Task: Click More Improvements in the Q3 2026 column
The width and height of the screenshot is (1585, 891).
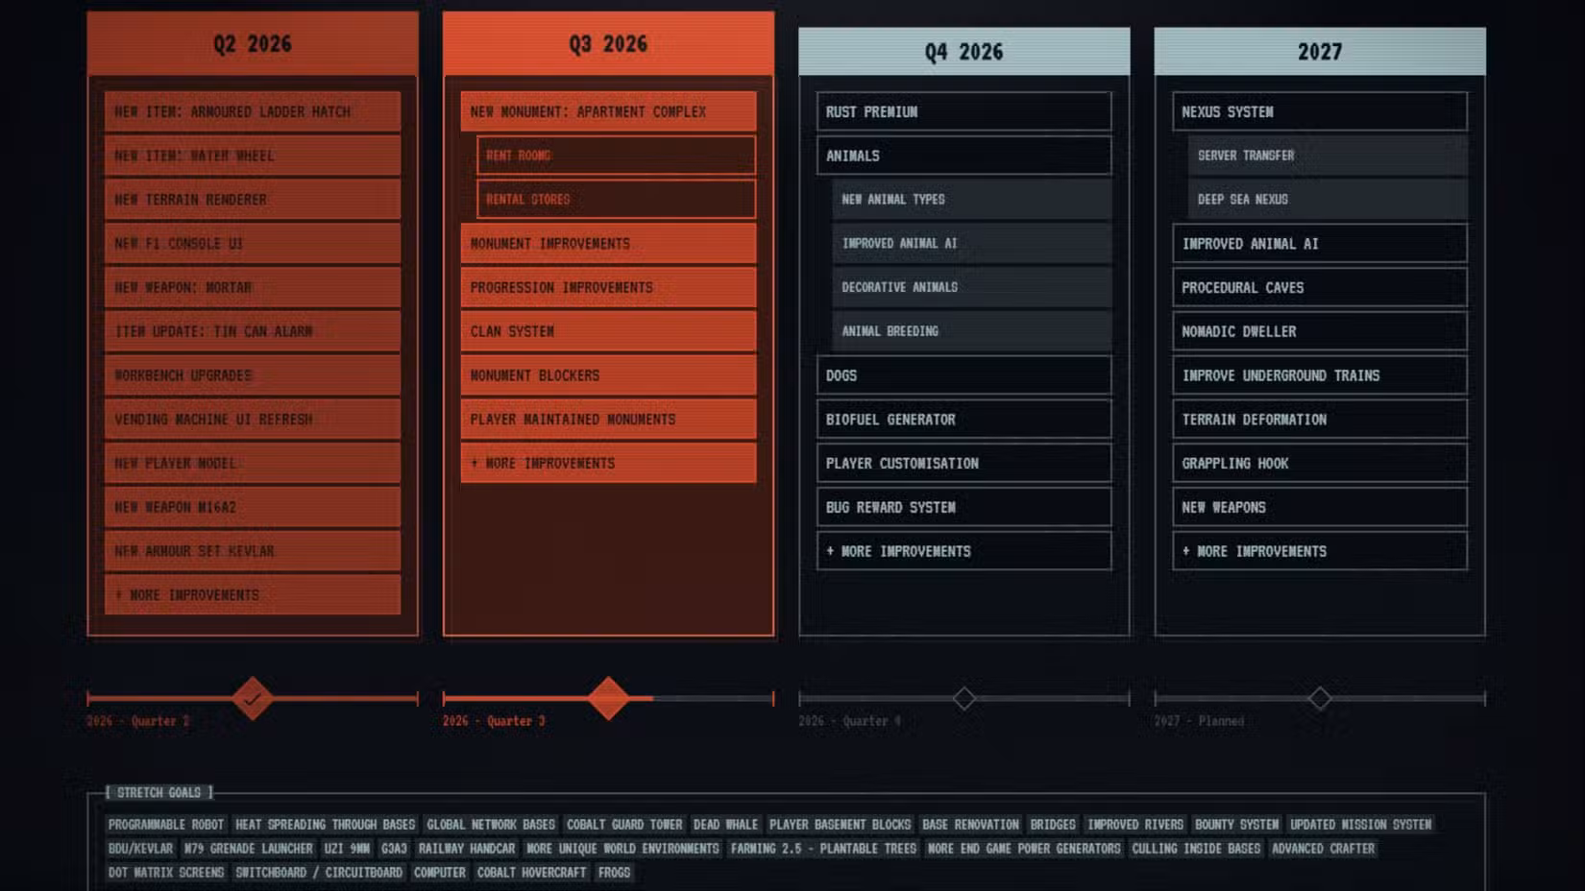Action: coord(608,463)
